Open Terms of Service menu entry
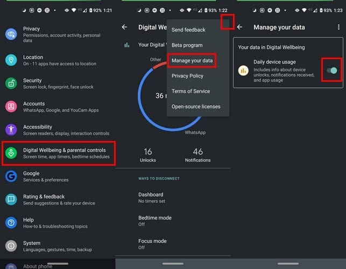The width and height of the screenshot is (346, 269). pyautogui.click(x=190, y=91)
